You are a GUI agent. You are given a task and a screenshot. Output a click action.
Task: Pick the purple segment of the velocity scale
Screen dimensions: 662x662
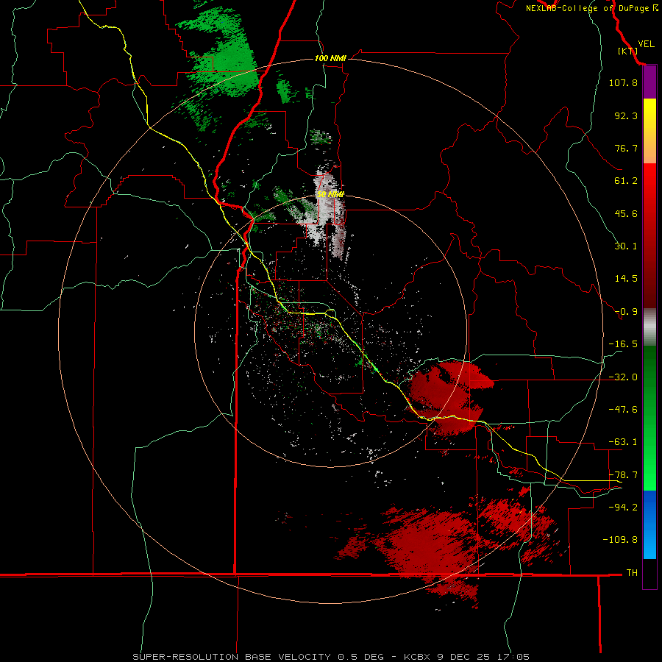click(649, 82)
